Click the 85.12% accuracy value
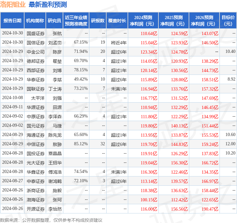Image resolution: width=237 pixels, height=223 pixels. point(81,144)
